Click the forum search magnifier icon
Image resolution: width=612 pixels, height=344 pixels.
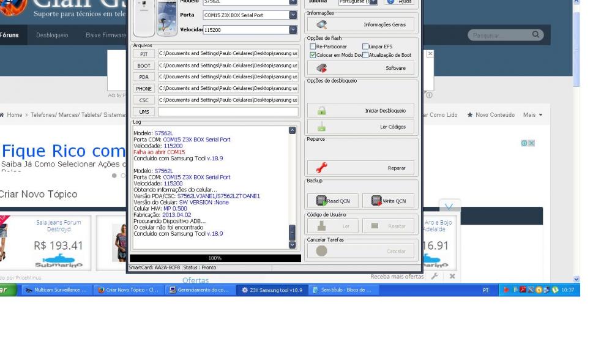click(536, 35)
